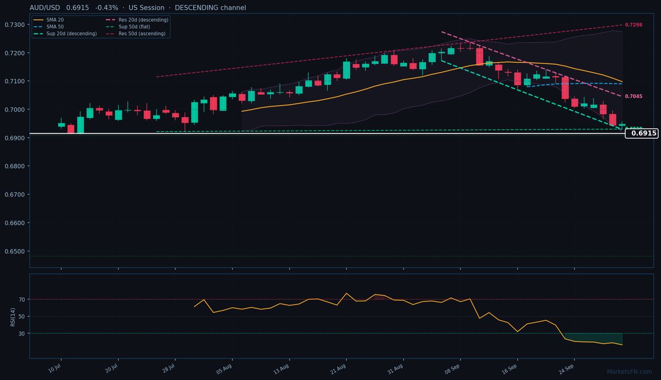The height and width of the screenshot is (380, 661).
Task: Click the SMA 20 orange line swatch in legend
Action: [x=38, y=20]
